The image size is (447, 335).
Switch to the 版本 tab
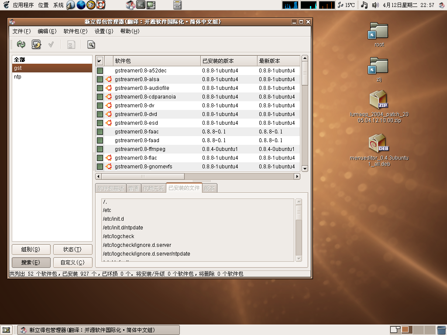click(x=210, y=188)
